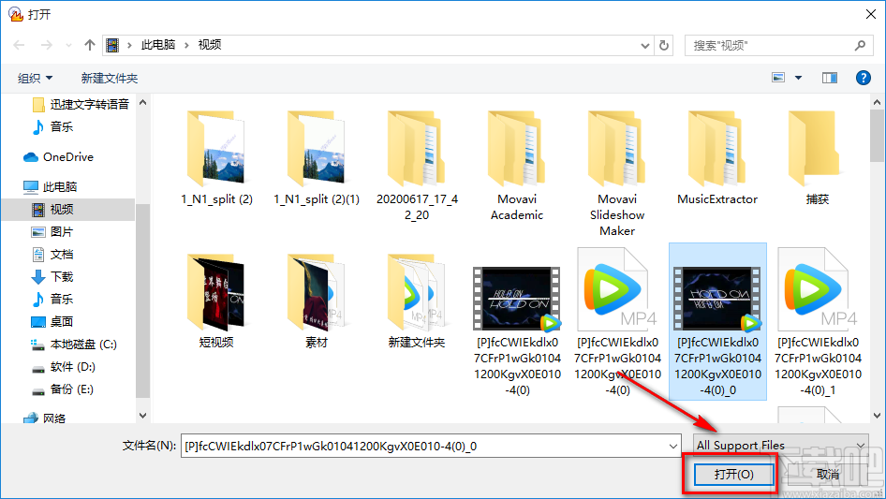Create a folder with 新建文件夹
The width and height of the screenshot is (886, 499).
click(109, 78)
